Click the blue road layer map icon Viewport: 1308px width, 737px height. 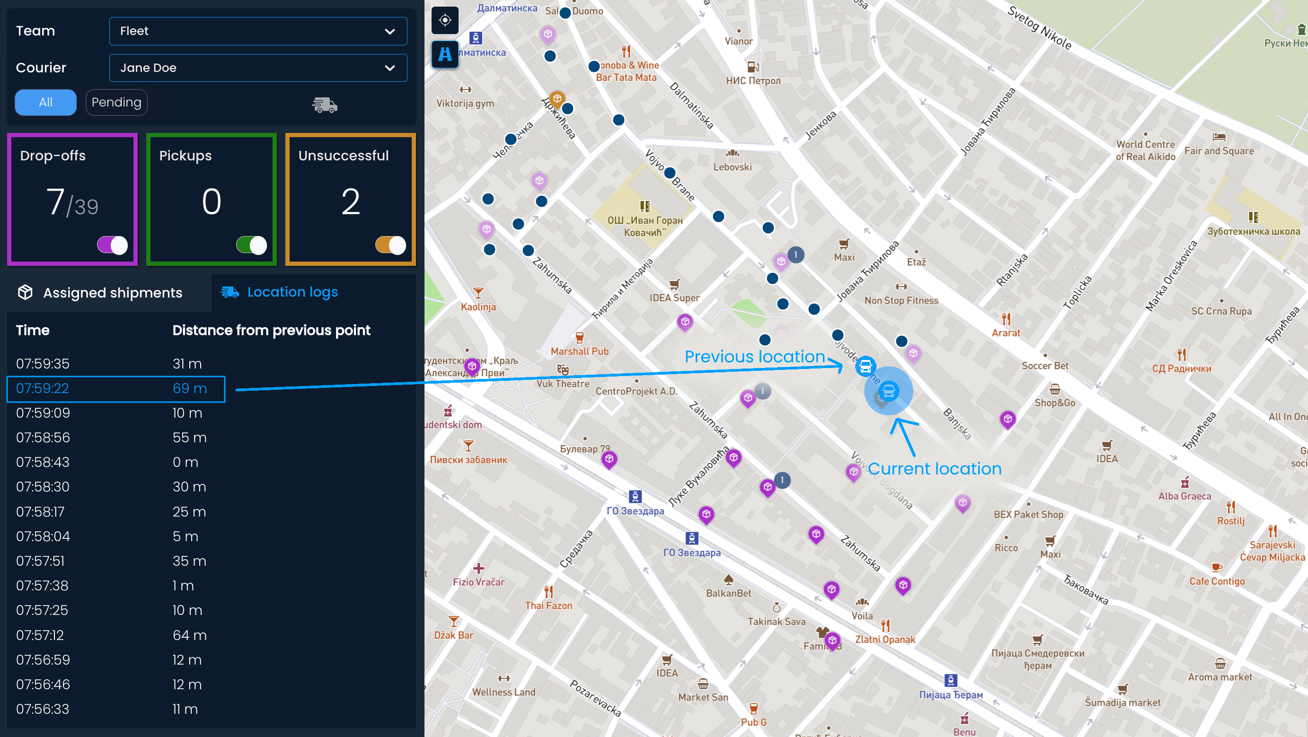445,54
